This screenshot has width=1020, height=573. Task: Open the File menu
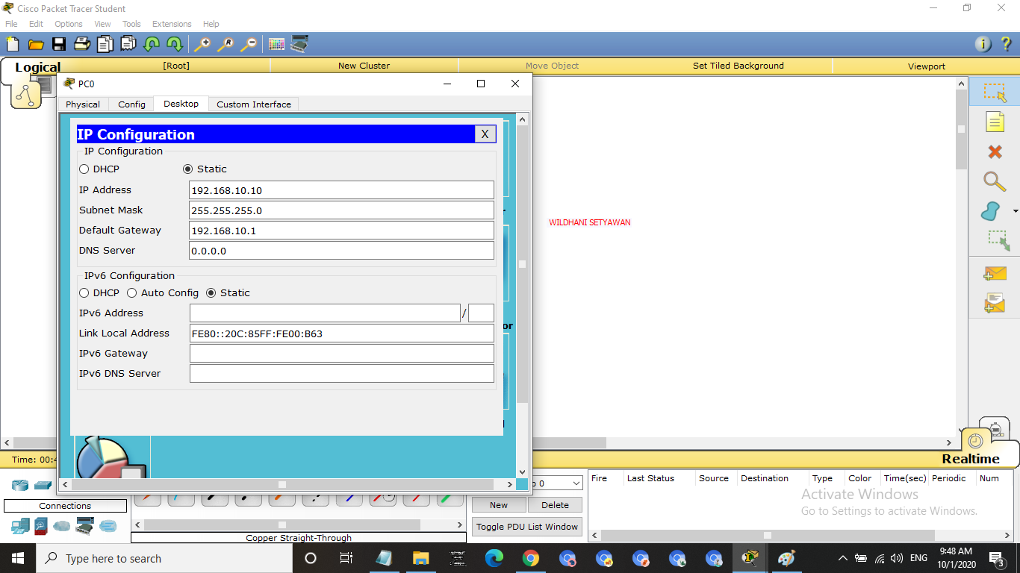[x=11, y=24]
